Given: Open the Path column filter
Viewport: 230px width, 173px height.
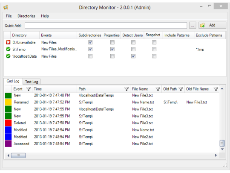Looking at the screenshot, I should click(126, 89).
